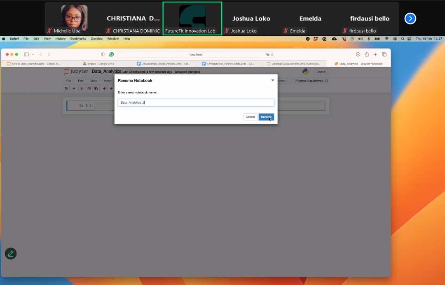
Task: Click the Grammarly extension icon
Action: (112, 54)
